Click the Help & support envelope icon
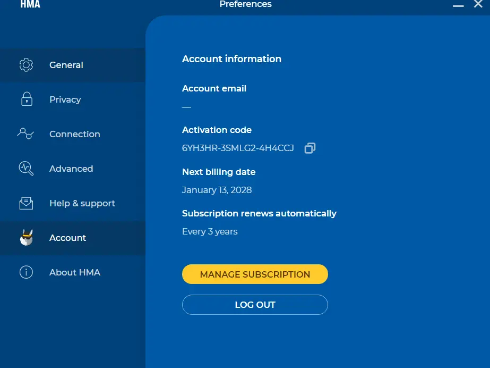Image resolution: width=490 pixels, height=368 pixels. (x=26, y=203)
